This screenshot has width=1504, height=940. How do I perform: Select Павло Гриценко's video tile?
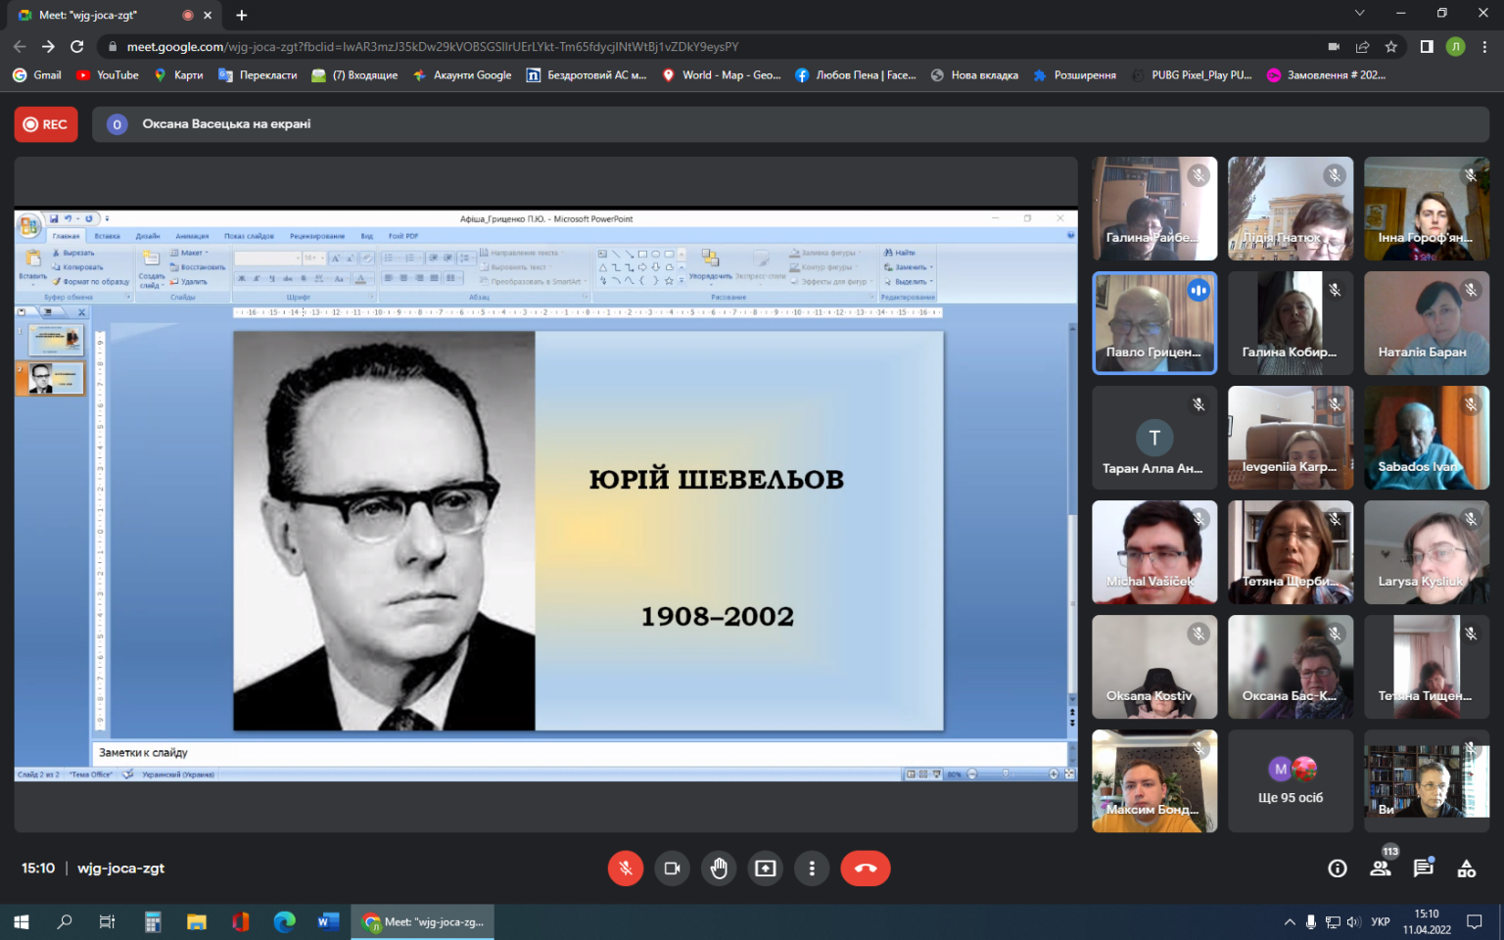[1154, 323]
